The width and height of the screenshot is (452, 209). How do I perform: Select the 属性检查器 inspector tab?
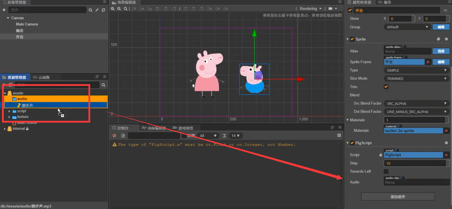coord(359,2)
